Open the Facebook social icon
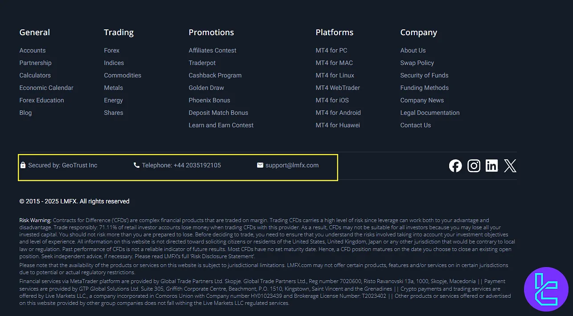Screen dimensions: 573x316 pos(455,166)
